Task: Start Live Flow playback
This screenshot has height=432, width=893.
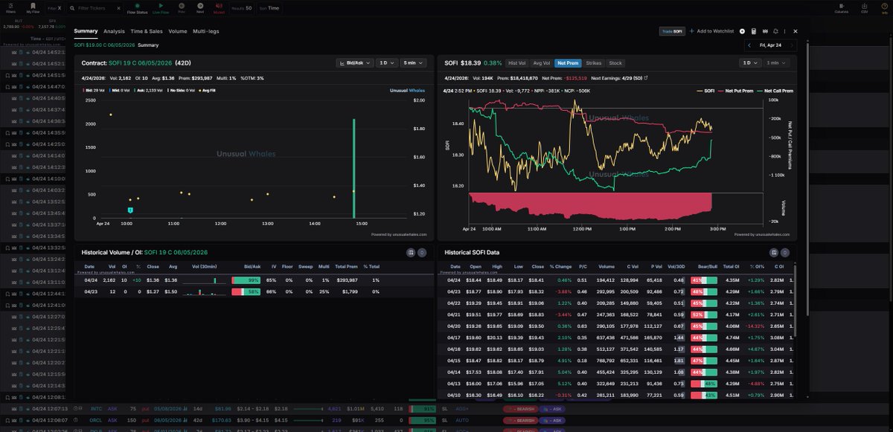Action: coord(161,7)
